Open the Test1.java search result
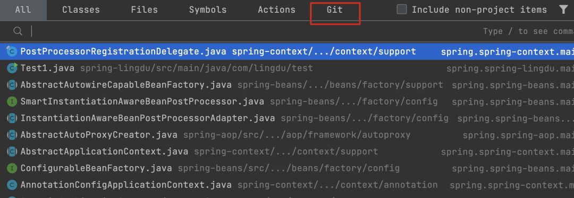 point(287,68)
